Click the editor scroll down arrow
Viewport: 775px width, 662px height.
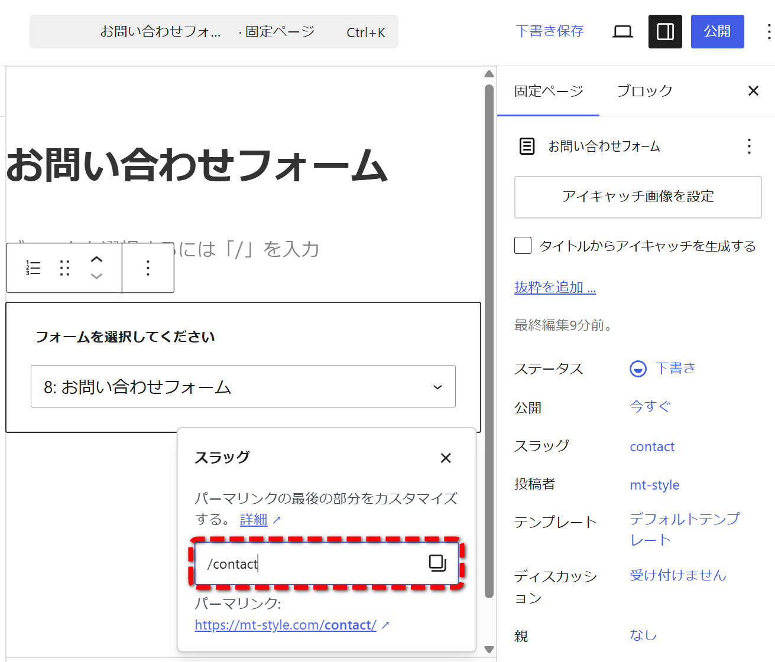[489, 650]
